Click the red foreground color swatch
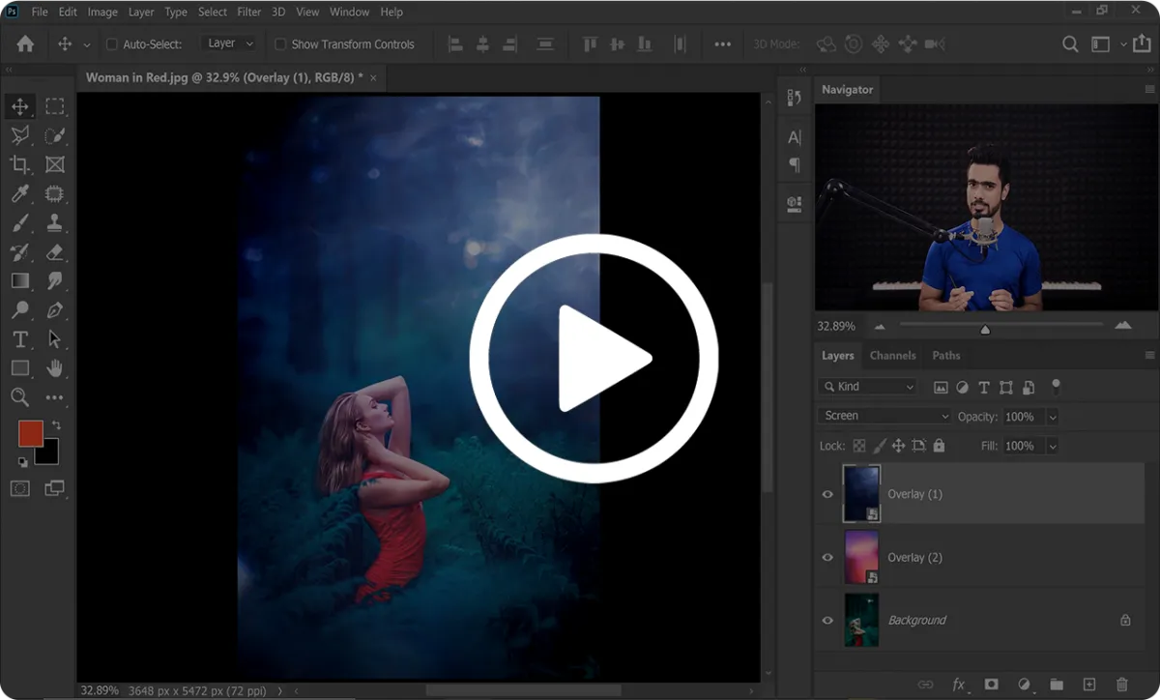The image size is (1160, 700). [31, 434]
